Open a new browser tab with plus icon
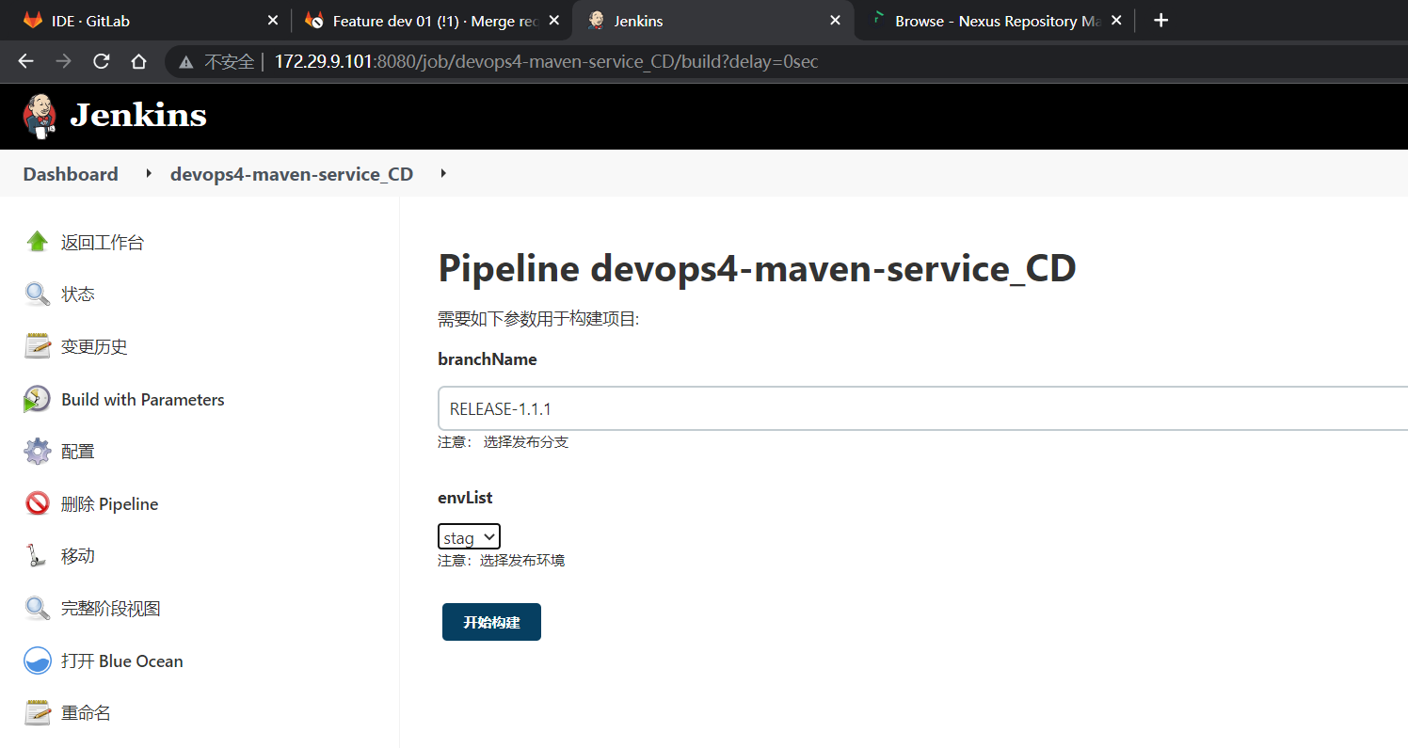Viewport: 1408px width, 748px height. pyautogui.click(x=1160, y=20)
